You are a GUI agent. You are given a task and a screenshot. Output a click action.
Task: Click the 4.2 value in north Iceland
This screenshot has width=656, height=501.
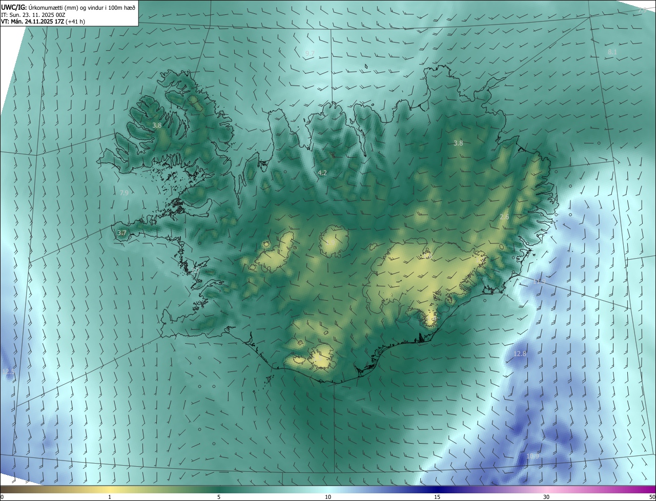coord(322,173)
